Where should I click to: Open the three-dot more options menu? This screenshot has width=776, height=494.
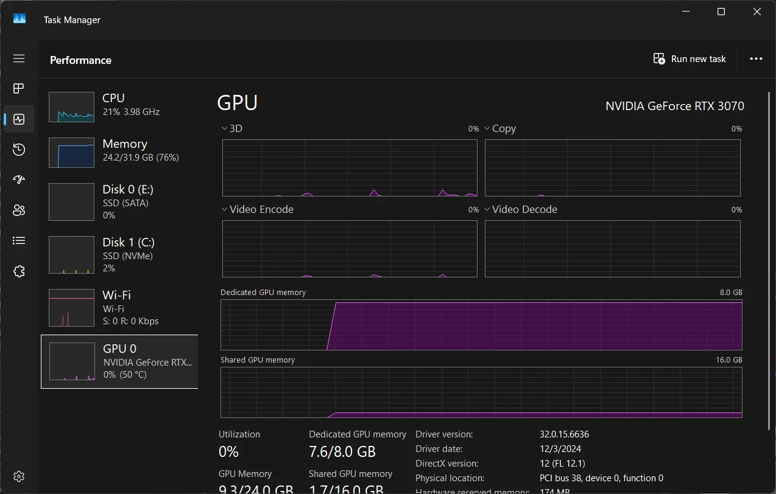click(x=756, y=59)
